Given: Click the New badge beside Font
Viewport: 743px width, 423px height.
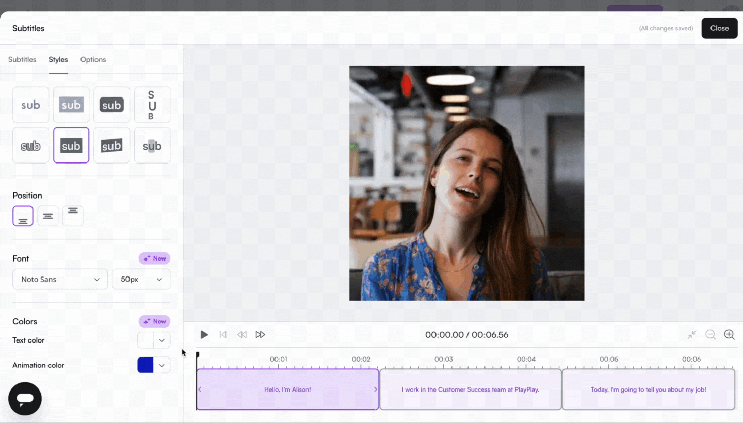Looking at the screenshot, I should pos(154,258).
